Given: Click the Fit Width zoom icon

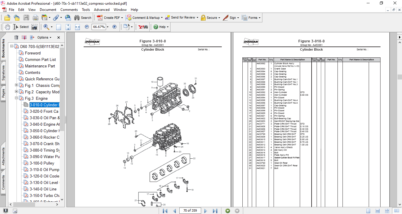Looking at the screenshot, I should point(77,27).
